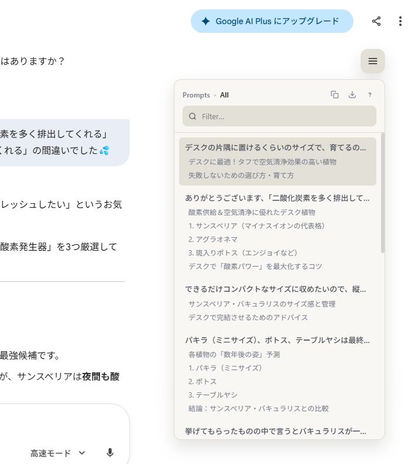Open the 高速モード mode dropdown
This screenshot has width=411, height=464.
coord(58,453)
